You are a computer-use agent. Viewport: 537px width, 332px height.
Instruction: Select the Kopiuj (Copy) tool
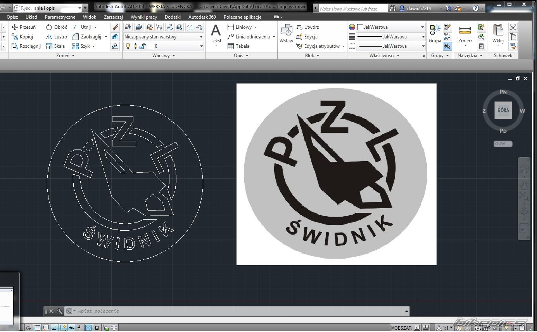pos(22,37)
